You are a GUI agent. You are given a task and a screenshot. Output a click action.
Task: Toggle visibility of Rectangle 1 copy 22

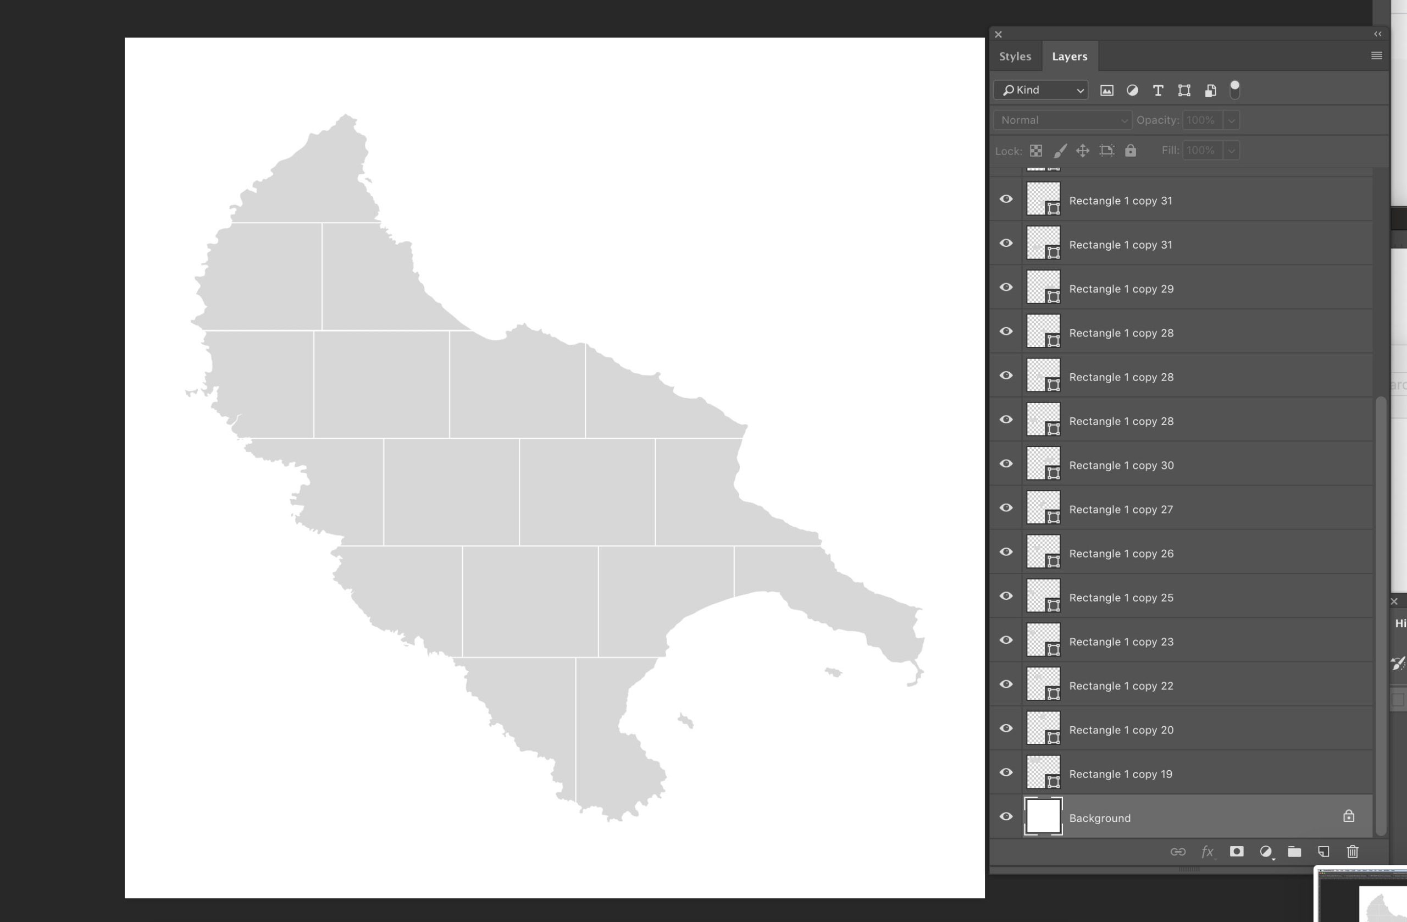(1006, 684)
